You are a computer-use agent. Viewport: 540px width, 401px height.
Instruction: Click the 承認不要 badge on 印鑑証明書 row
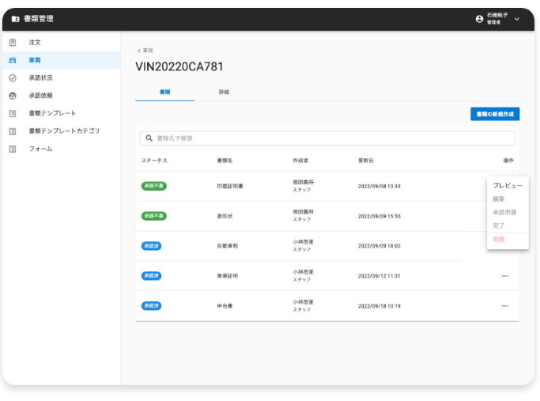(153, 186)
